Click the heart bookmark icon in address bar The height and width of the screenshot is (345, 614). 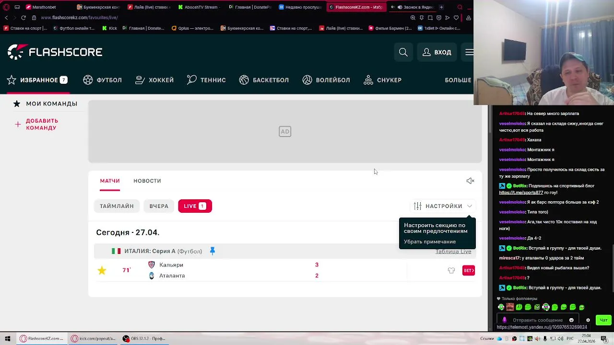456,18
